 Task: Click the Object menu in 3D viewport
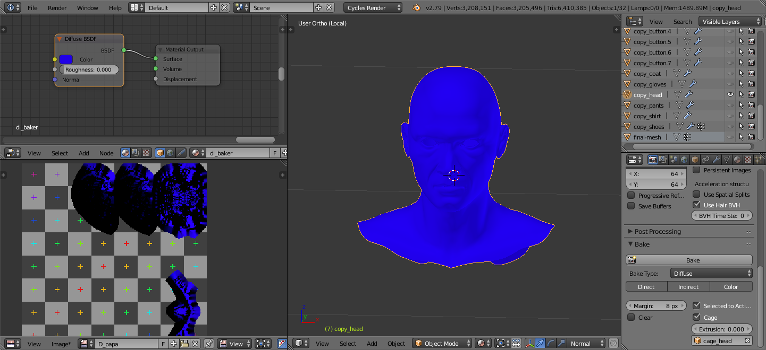click(396, 344)
